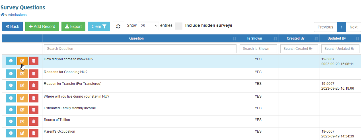Edit 'How did you come to know NU?'
Image resolution: width=364 pixels, height=140 pixels.
[22, 61]
